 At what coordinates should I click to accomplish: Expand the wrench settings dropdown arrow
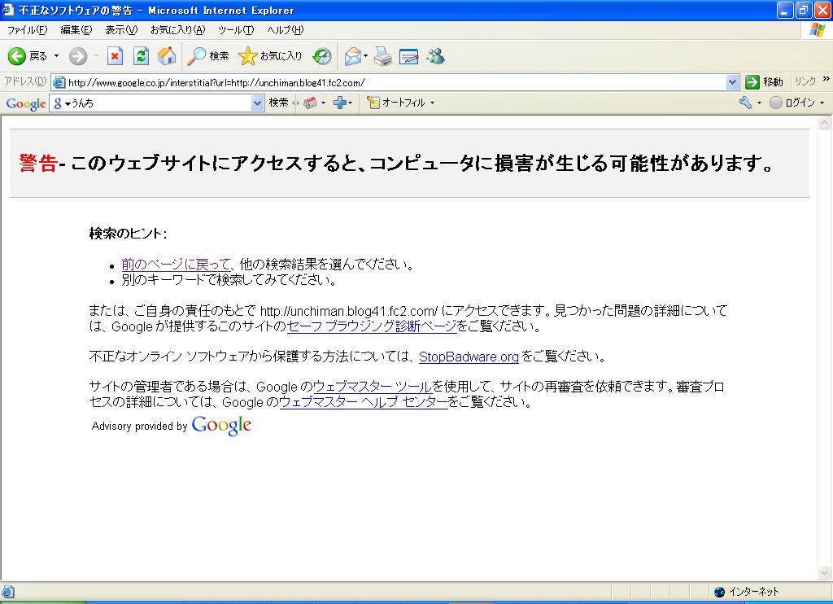759,103
